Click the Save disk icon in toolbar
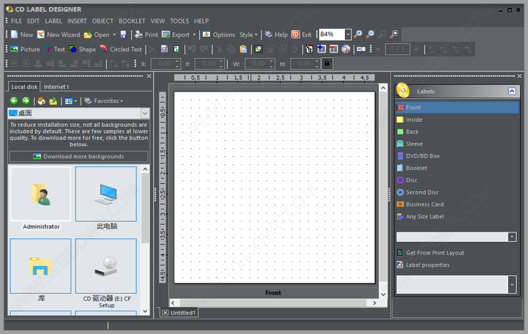The image size is (528, 334). (123, 35)
